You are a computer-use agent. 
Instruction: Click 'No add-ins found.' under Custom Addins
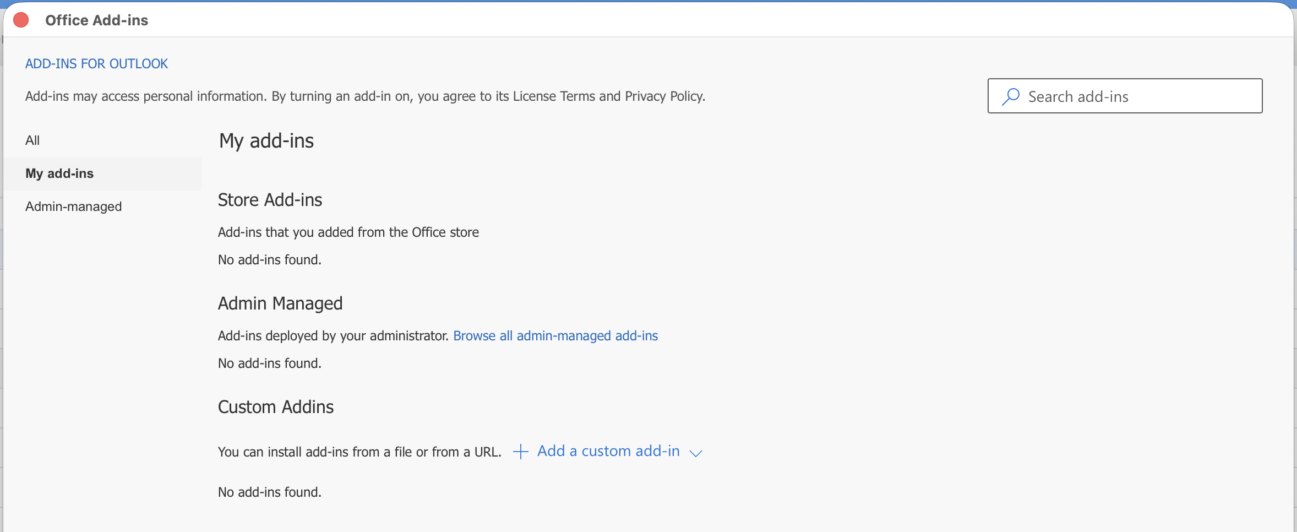coord(270,492)
